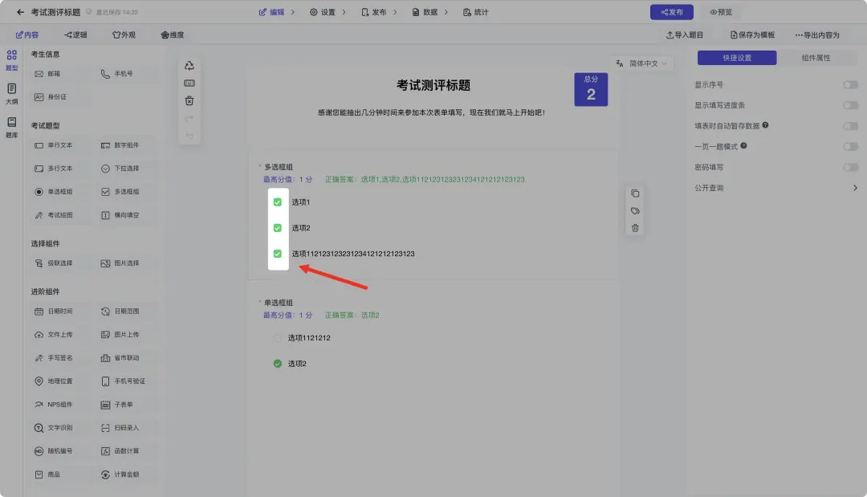Select the 选项1121212 radio option
The image size is (867, 497).
point(278,338)
